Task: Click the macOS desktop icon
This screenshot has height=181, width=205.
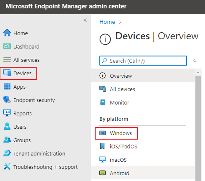Action: click(x=102, y=160)
